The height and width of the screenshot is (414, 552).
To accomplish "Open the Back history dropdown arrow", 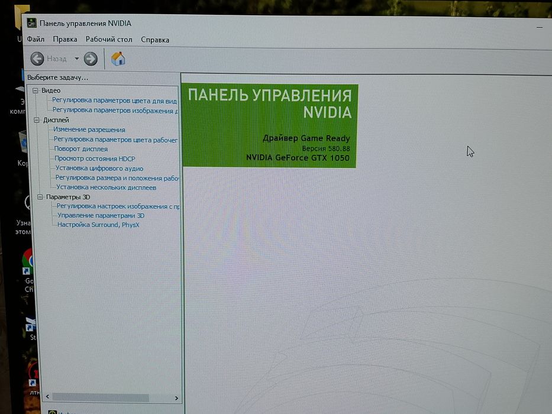I will pyautogui.click(x=76, y=59).
